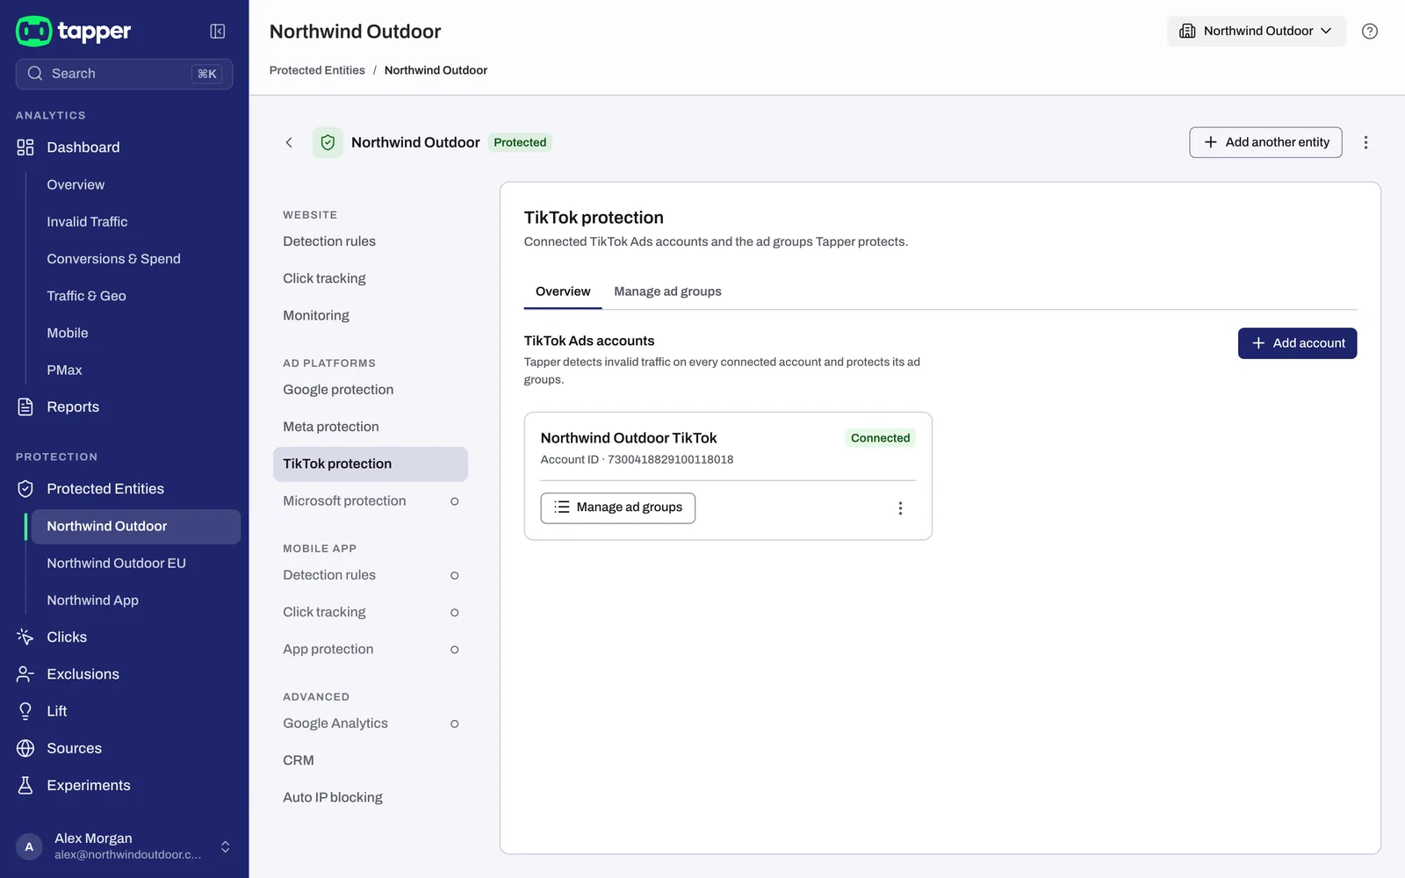Expand the Alex Morgan account switcher

pos(226,847)
